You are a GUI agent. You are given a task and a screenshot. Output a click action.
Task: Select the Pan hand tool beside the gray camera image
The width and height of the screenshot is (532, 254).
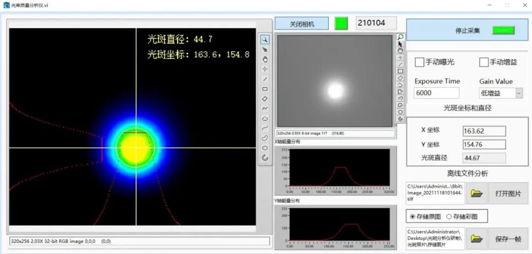point(400,51)
